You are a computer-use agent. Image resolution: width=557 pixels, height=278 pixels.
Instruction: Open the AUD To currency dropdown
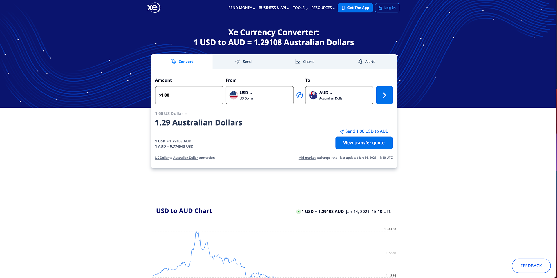pyautogui.click(x=339, y=95)
